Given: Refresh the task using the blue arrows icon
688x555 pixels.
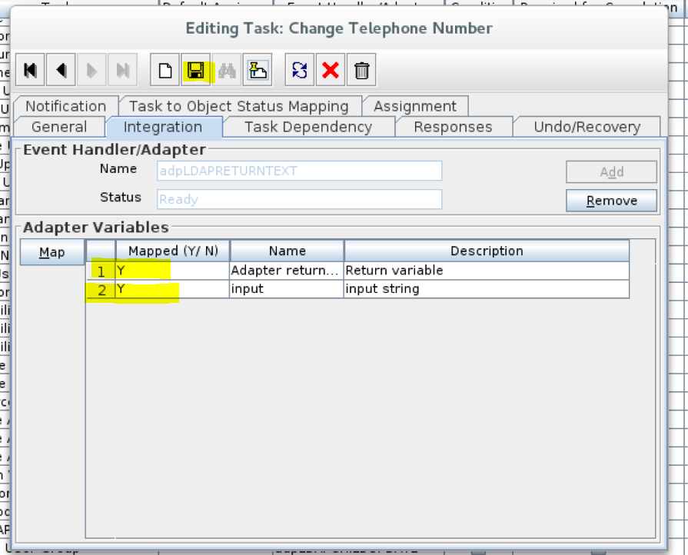Looking at the screenshot, I should pyautogui.click(x=299, y=69).
